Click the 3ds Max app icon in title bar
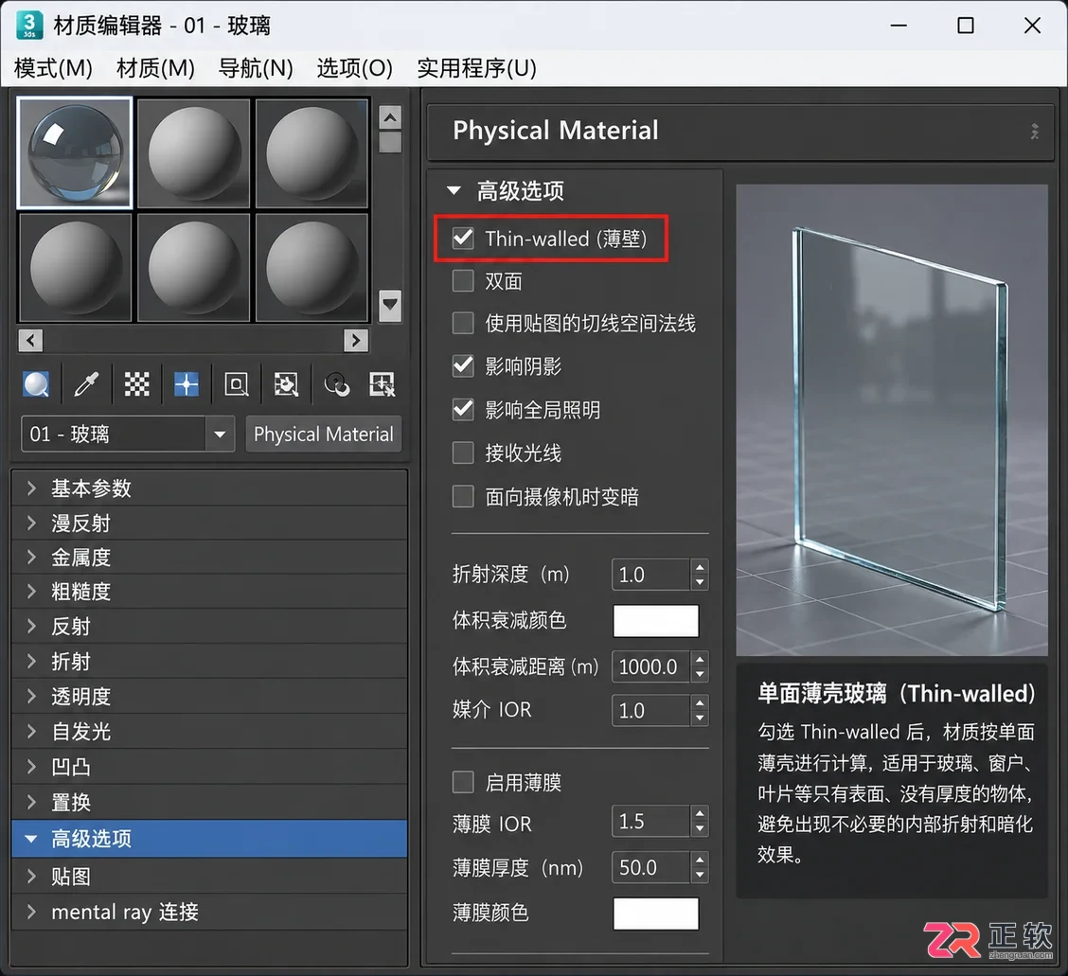 pos(29,26)
